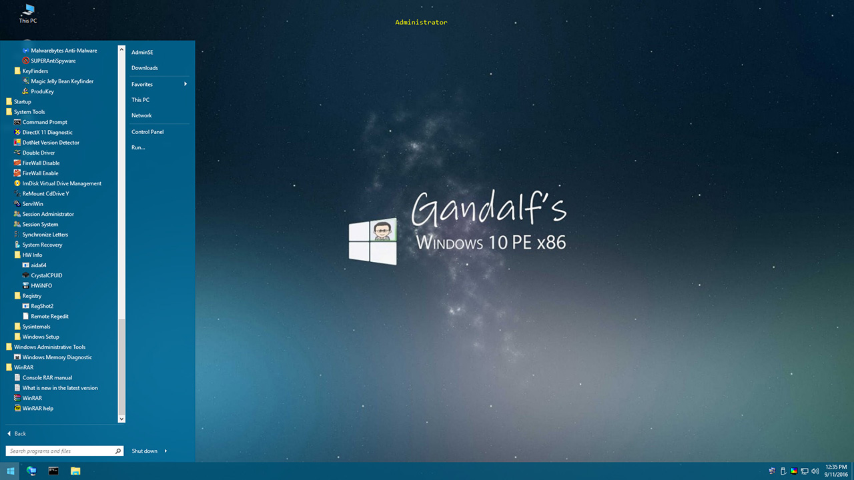
Task: Open the This PC desktop icon
Action: coord(28,13)
